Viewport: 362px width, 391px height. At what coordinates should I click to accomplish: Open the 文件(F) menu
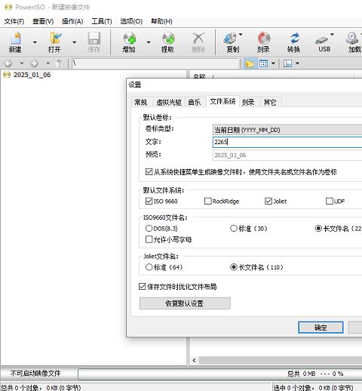click(14, 21)
